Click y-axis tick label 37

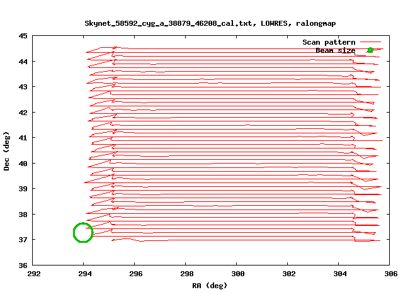pyautogui.click(x=23, y=240)
